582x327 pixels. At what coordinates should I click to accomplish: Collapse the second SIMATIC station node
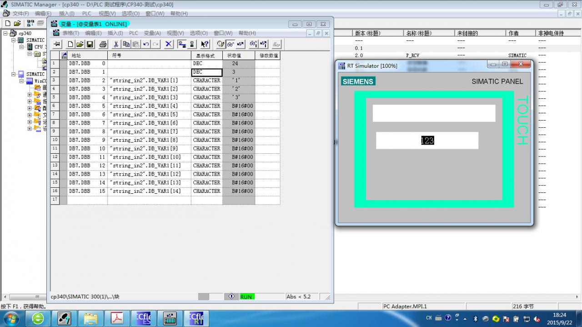click(13, 74)
